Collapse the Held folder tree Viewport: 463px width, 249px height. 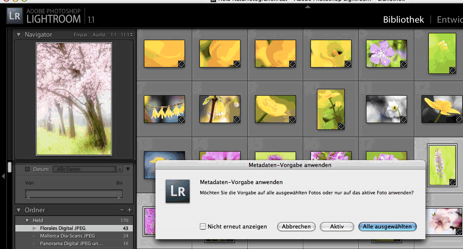tap(27, 220)
